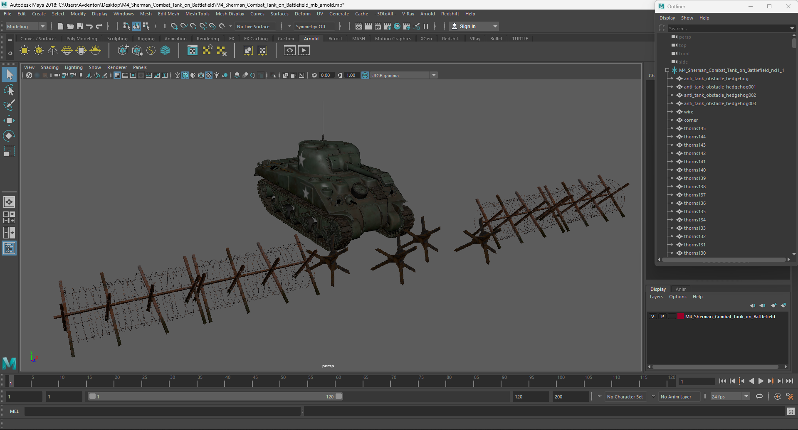Image resolution: width=798 pixels, height=430 pixels.
Task: Toggle textured display in viewport
Action: click(209, 75)
